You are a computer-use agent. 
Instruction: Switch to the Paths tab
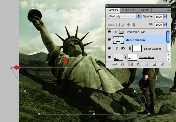(x=145, y=10)
